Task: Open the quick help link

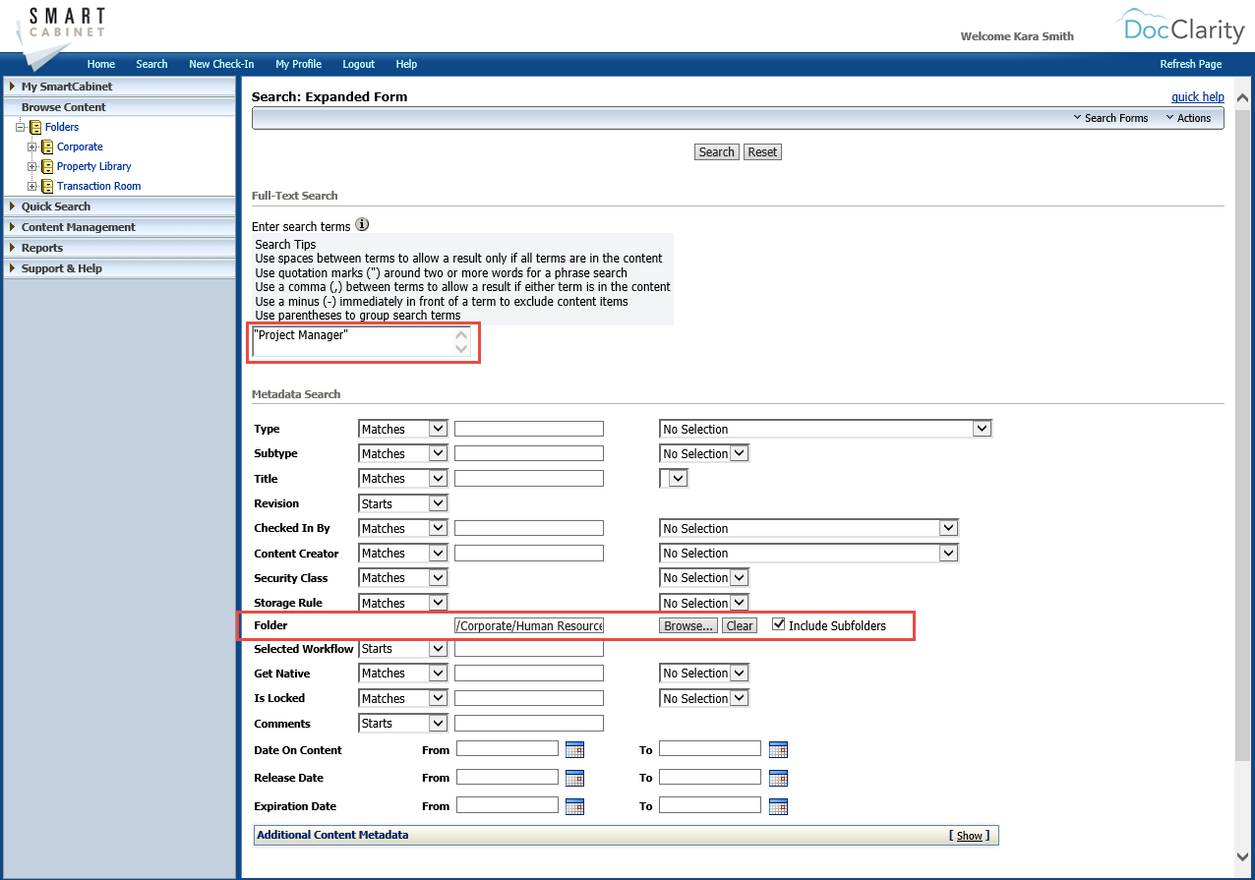Action: (1197, 96)
